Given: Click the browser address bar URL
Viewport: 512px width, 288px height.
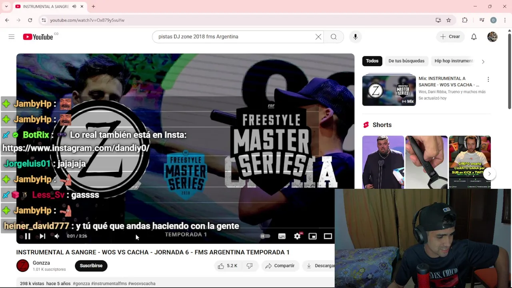Looking at the screenshot, I should tap(87, 20).
